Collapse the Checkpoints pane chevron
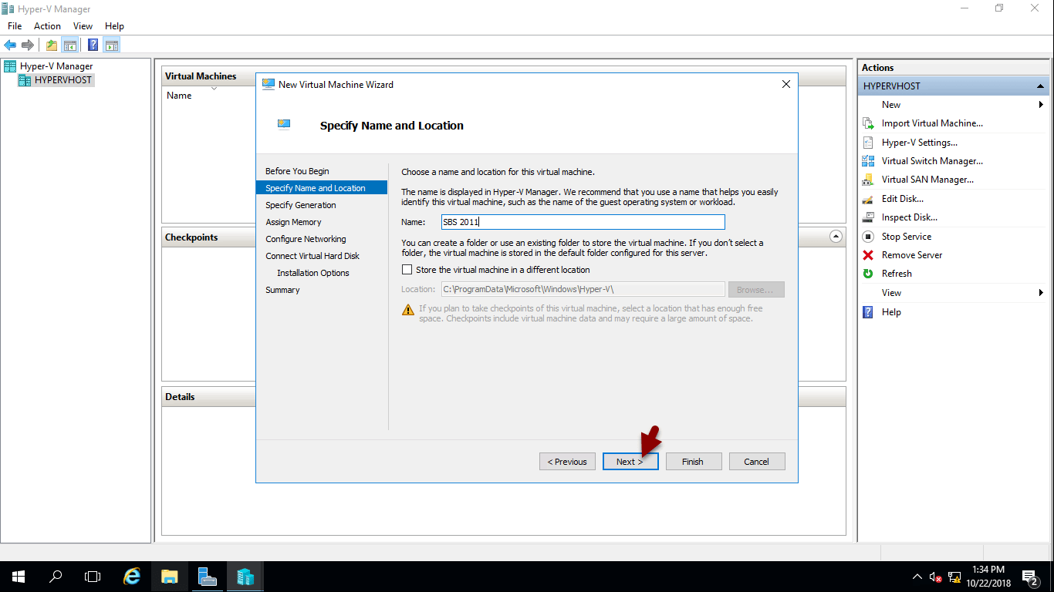Screen dimensions: 1054x592 (x=836, y=237)
